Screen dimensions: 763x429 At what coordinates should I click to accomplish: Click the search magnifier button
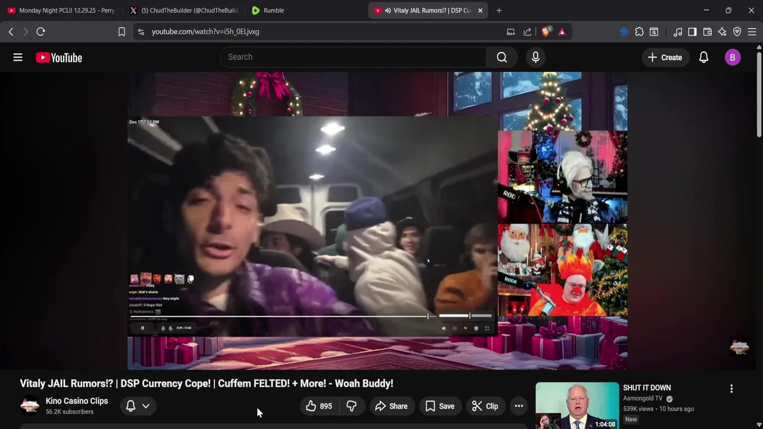[x=502, y=57]
